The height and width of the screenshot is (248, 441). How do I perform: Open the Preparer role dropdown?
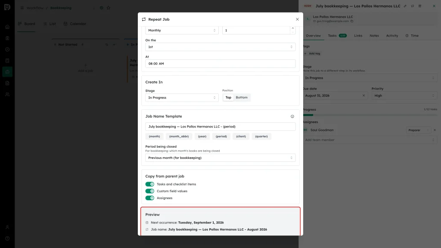pyautogui.click(x=419, y=130)
